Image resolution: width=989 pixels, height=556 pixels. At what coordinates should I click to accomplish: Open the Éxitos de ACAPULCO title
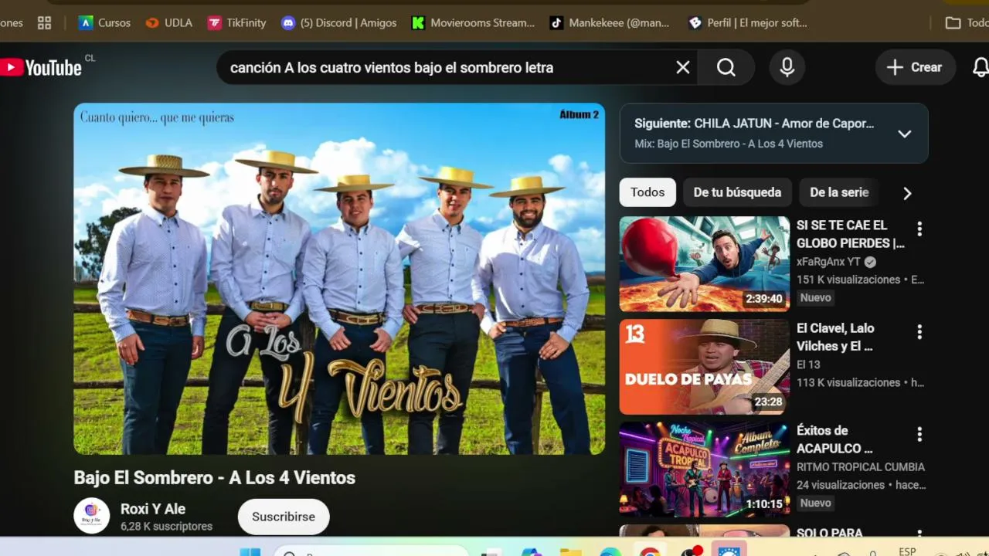point(834,439)
